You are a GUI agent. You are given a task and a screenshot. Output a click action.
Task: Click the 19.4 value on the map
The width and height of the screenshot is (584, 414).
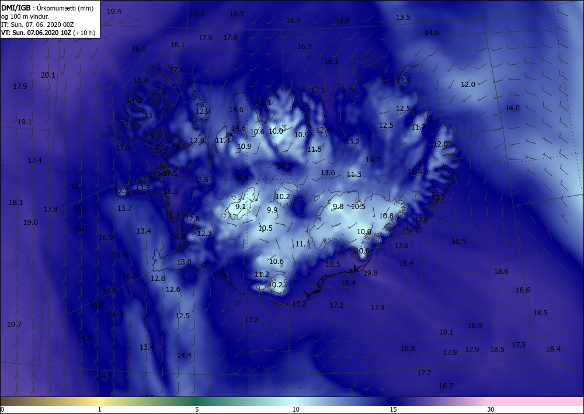click(114, 12)
